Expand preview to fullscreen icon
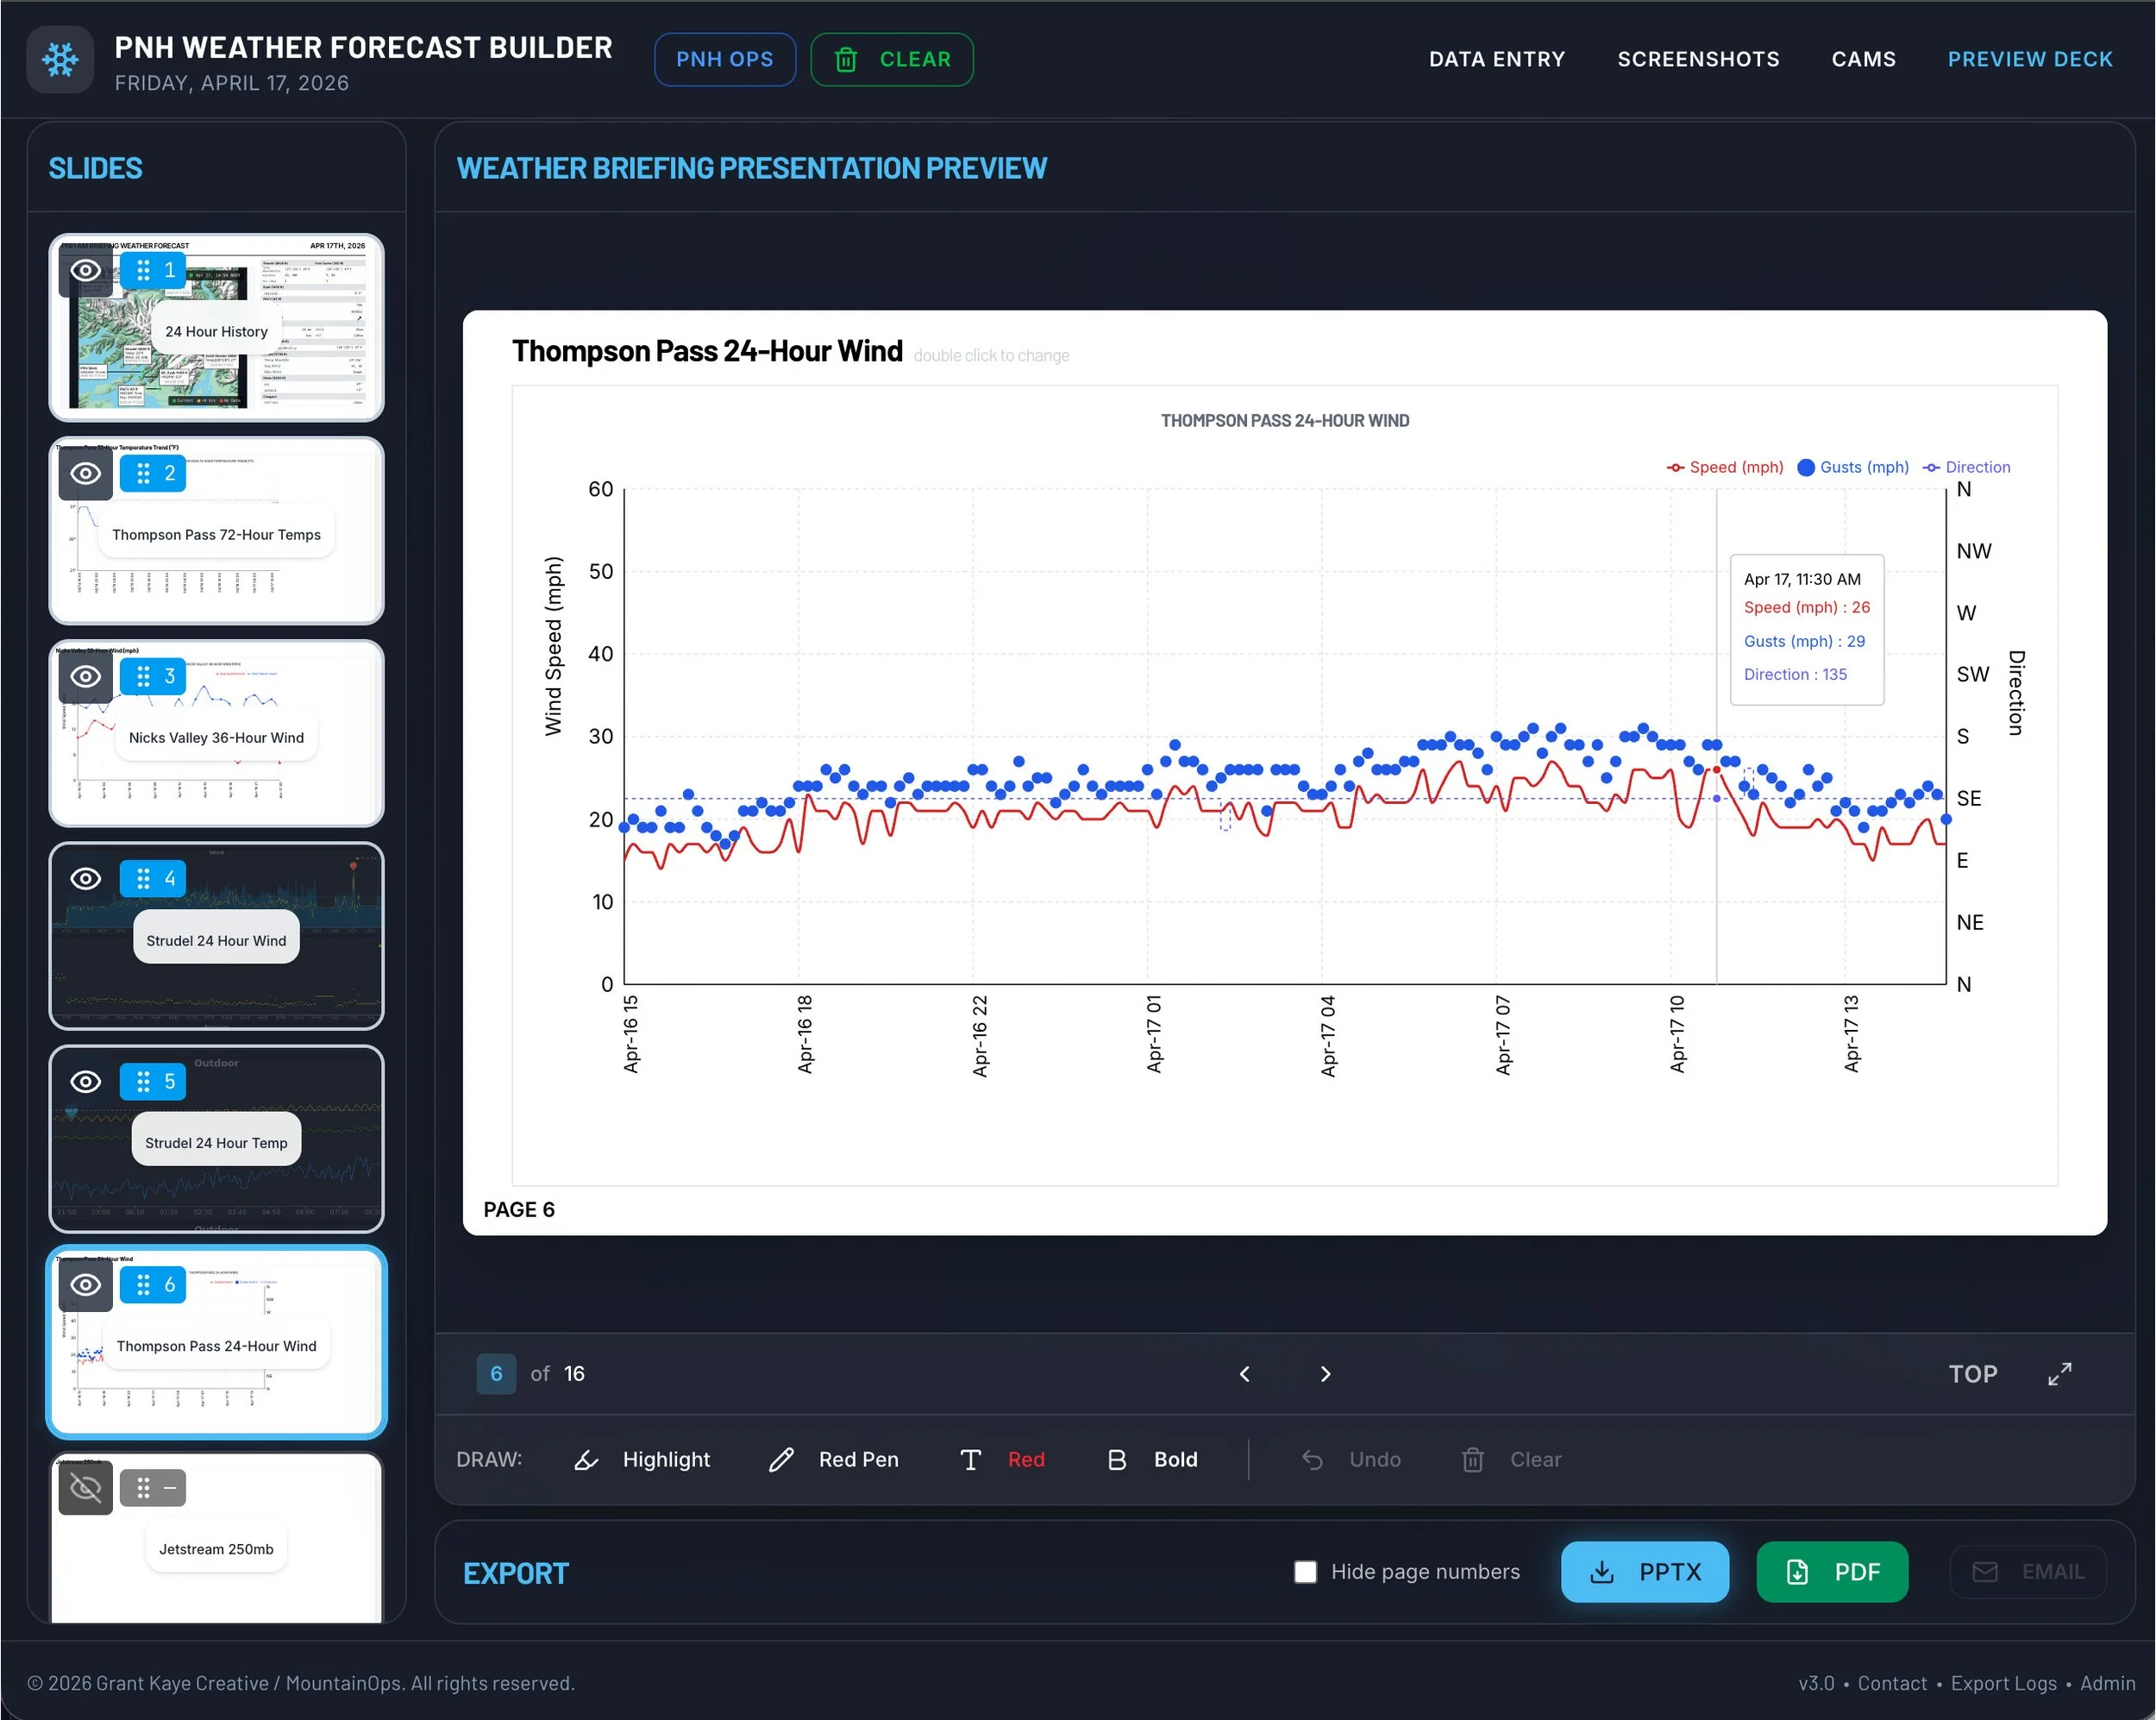The width and height of the screenshot is (2156, 1720). click(2060, 1375)
